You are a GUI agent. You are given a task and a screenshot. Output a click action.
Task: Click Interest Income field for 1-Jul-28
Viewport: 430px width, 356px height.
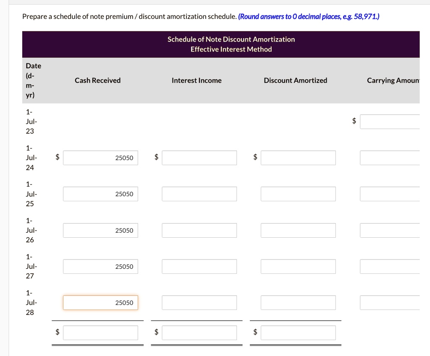point(199,303)
